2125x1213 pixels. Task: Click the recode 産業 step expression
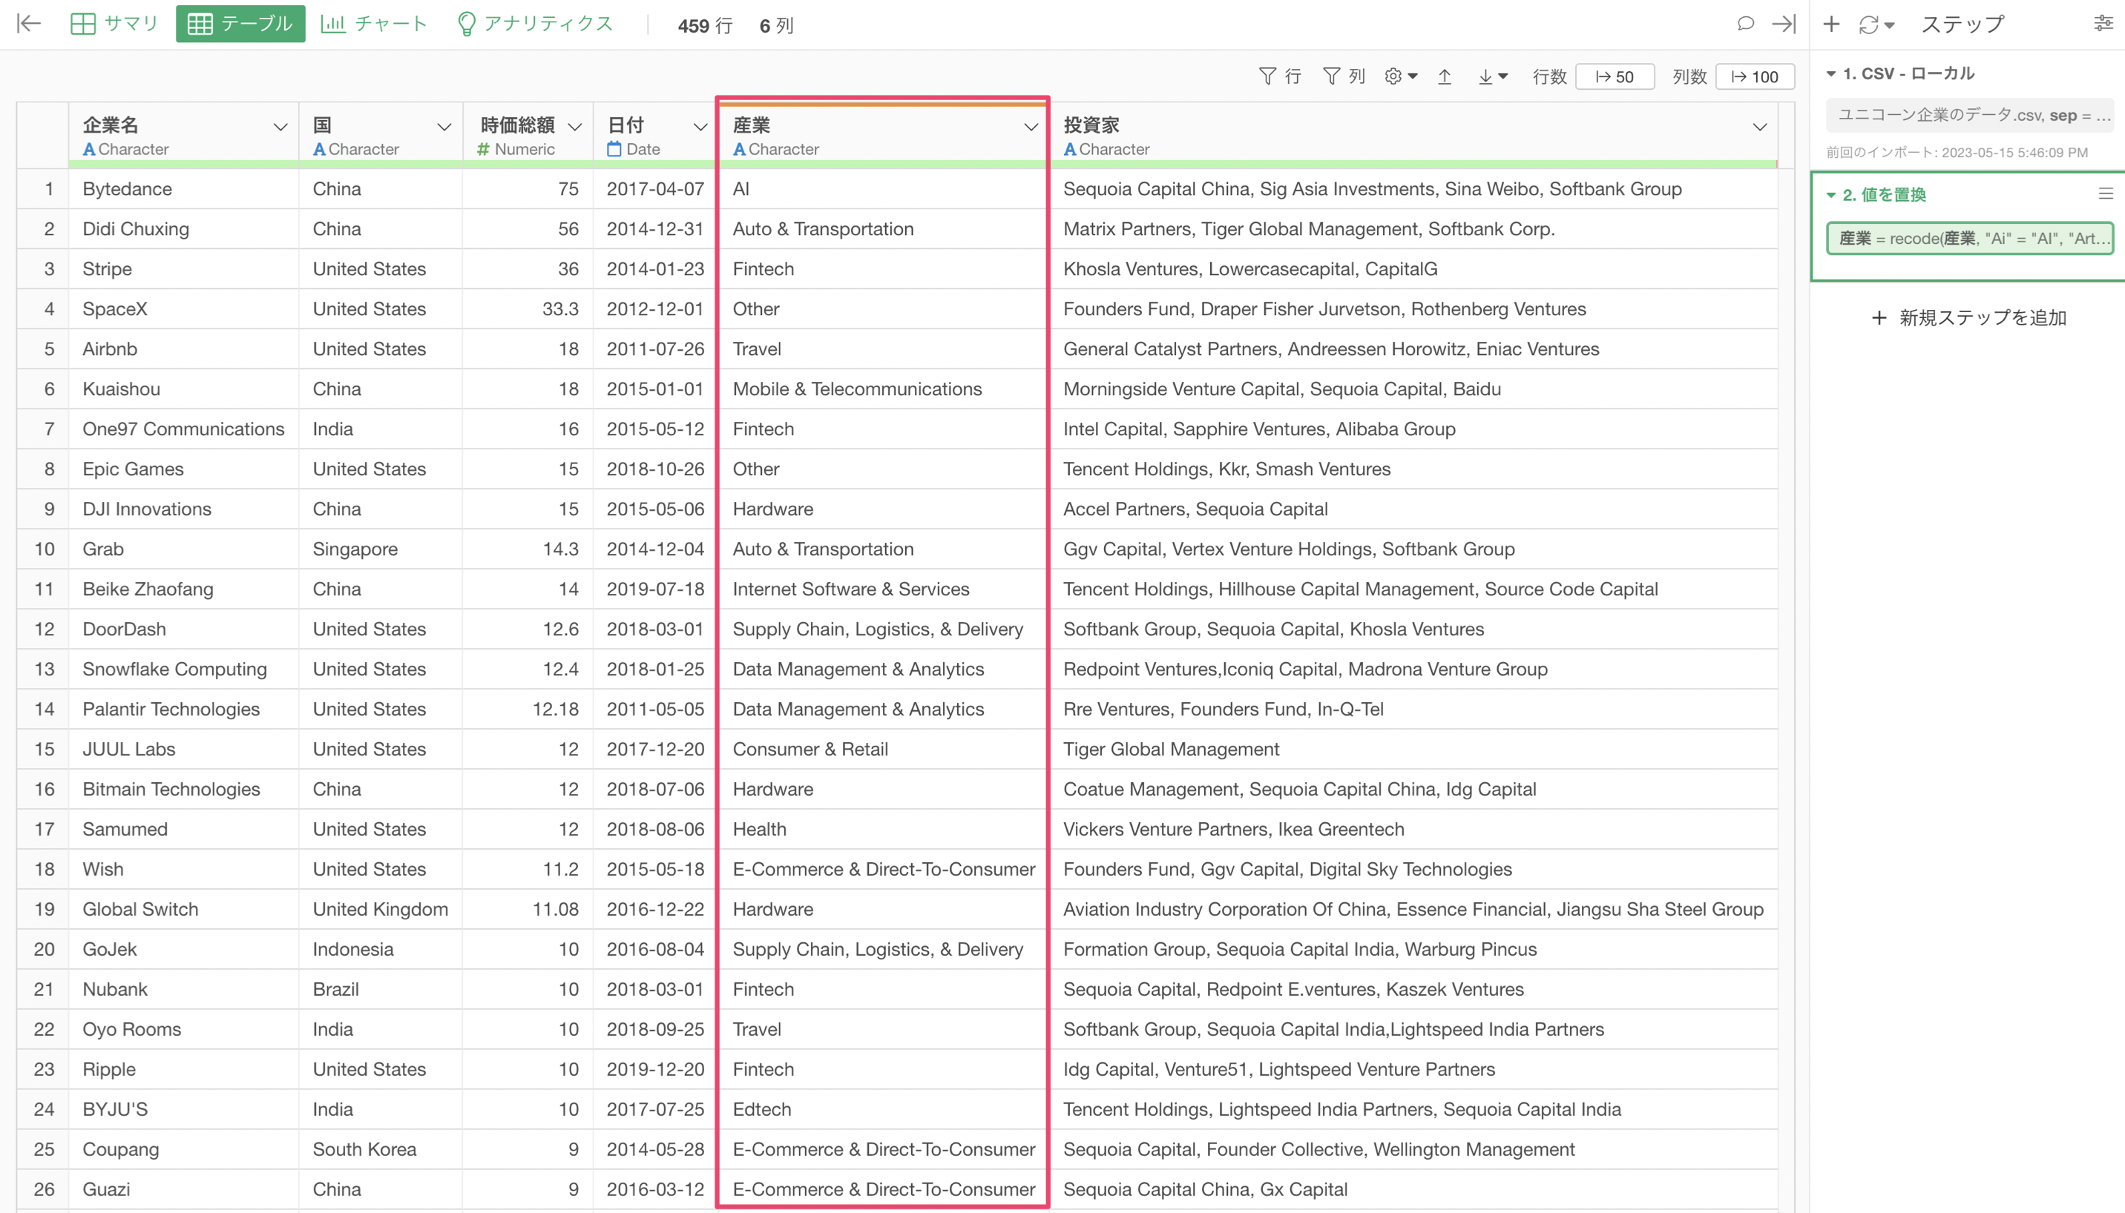pyautogui.click(x=1970, y=238)
